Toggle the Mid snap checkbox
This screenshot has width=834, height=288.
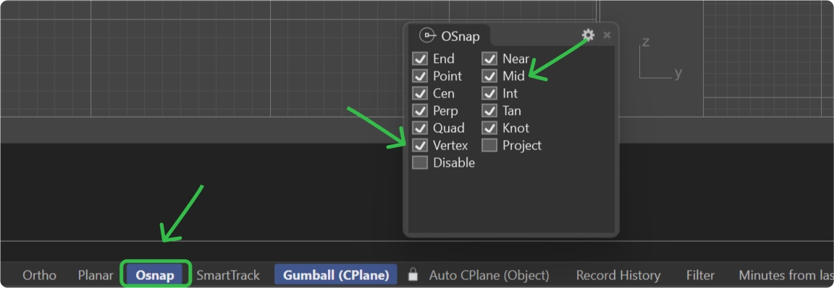(489, 76)
